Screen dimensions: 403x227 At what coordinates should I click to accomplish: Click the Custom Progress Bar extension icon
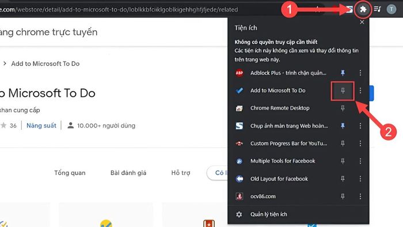click(239, 143)
